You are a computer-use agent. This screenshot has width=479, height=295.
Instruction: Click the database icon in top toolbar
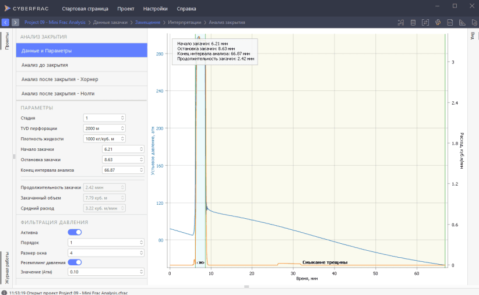(413, 22)
